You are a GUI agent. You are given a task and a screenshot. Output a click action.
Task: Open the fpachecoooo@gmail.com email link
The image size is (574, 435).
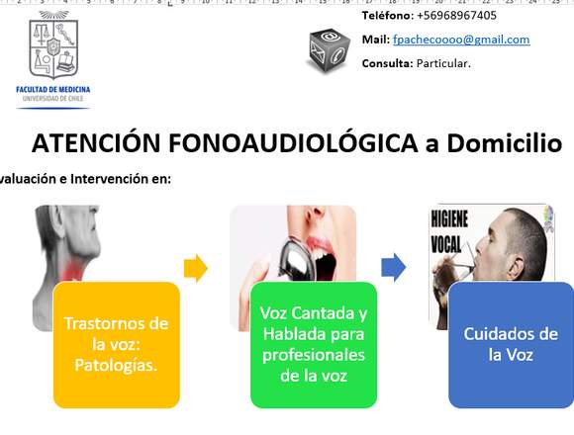[461, 40]
